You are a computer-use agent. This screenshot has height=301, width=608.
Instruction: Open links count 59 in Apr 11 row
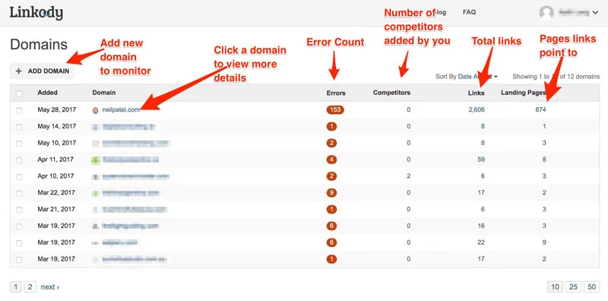481,160
